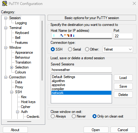Select the SSH connection type

[53, 49]
